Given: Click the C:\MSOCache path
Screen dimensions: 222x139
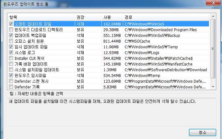Looking at the screenshot, I should pos(137,41).
